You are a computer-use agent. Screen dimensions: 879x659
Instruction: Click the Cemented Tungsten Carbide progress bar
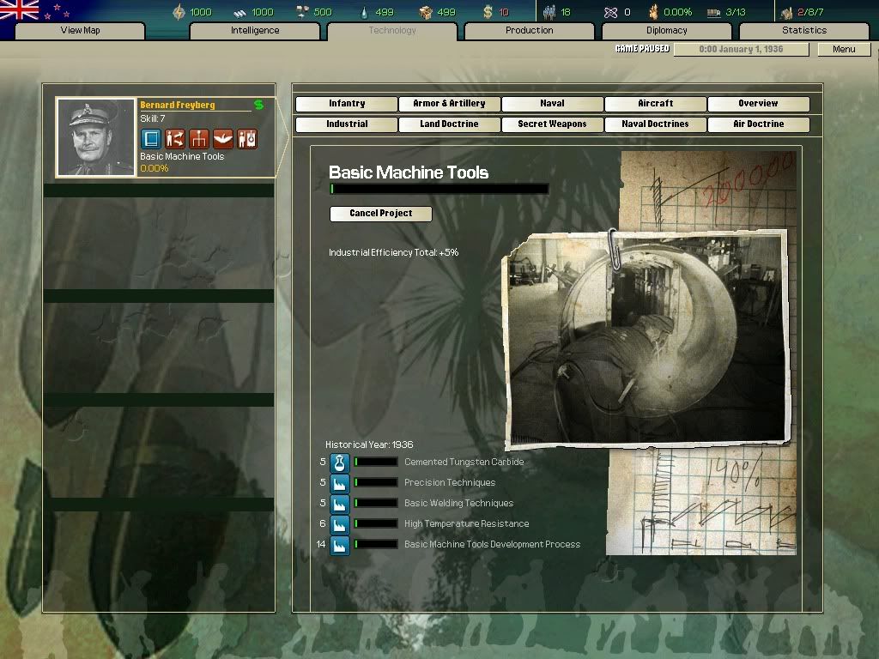376,463
